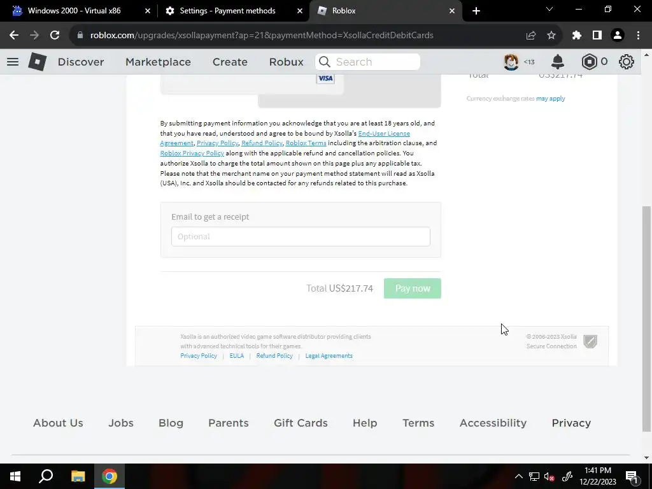Viewport: 652px width, 489px height.
Task: Open the Roblox Terms link
Action: pyautogui.click(x=306, y=143)
